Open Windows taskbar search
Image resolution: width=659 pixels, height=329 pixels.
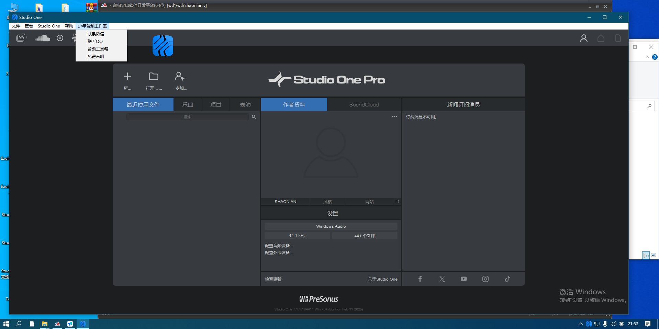pos(19,324)
